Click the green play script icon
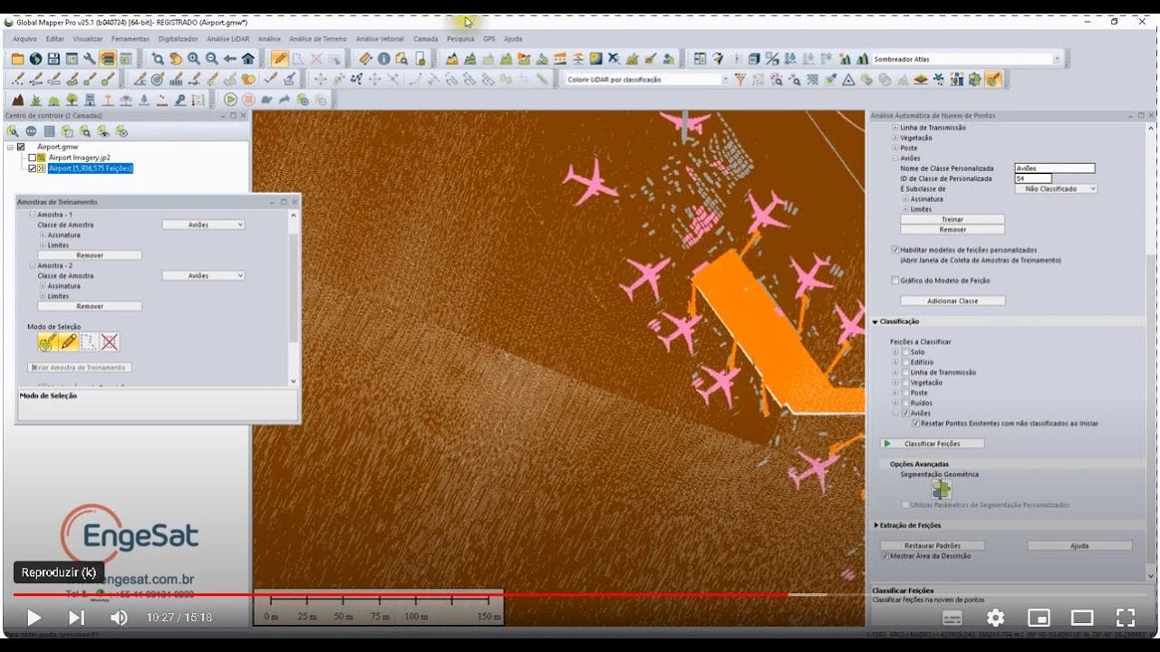Image resolution: width=1160 pixels, height=652 pixels. [230, 100]
